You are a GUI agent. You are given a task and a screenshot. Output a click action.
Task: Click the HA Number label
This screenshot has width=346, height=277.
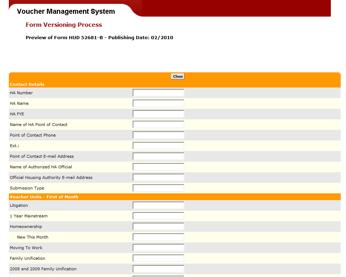[x=21, y=93]
